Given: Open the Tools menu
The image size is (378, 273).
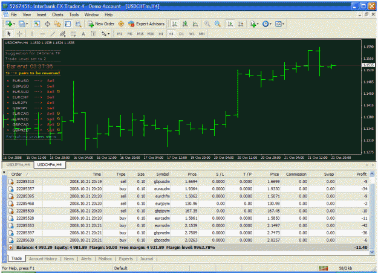Looking at the screenshot, I should [x=74, y=14].
